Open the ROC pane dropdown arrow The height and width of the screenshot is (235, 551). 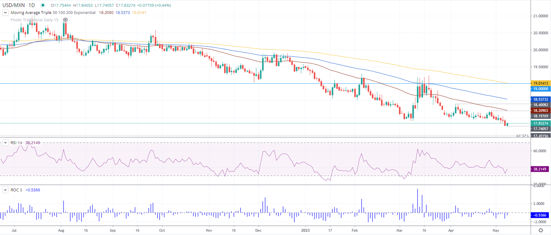[x=5, y=190]
